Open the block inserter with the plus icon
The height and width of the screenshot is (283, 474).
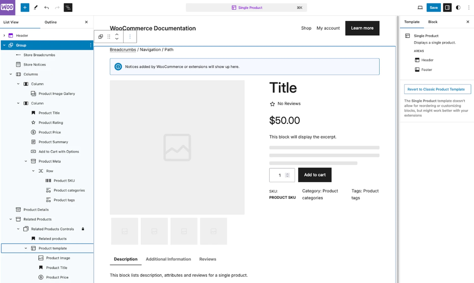point(25,7)
